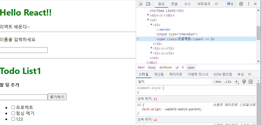Select li in the breadcrumb
The height and width of the screenshot is (125, 261).
pyautogui.click(x=183, y=67)
